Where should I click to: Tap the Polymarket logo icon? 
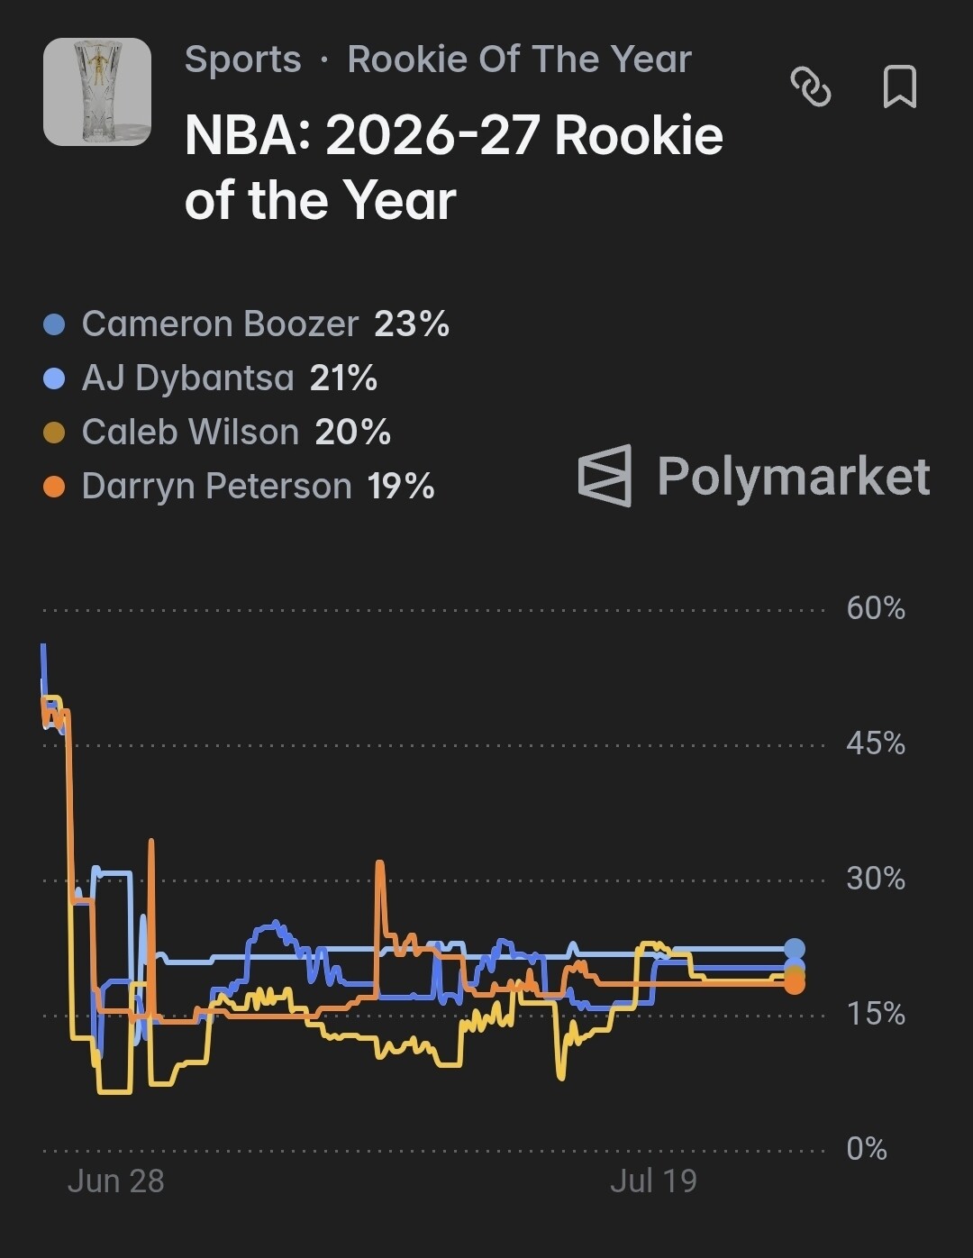[x=605, y=476]
